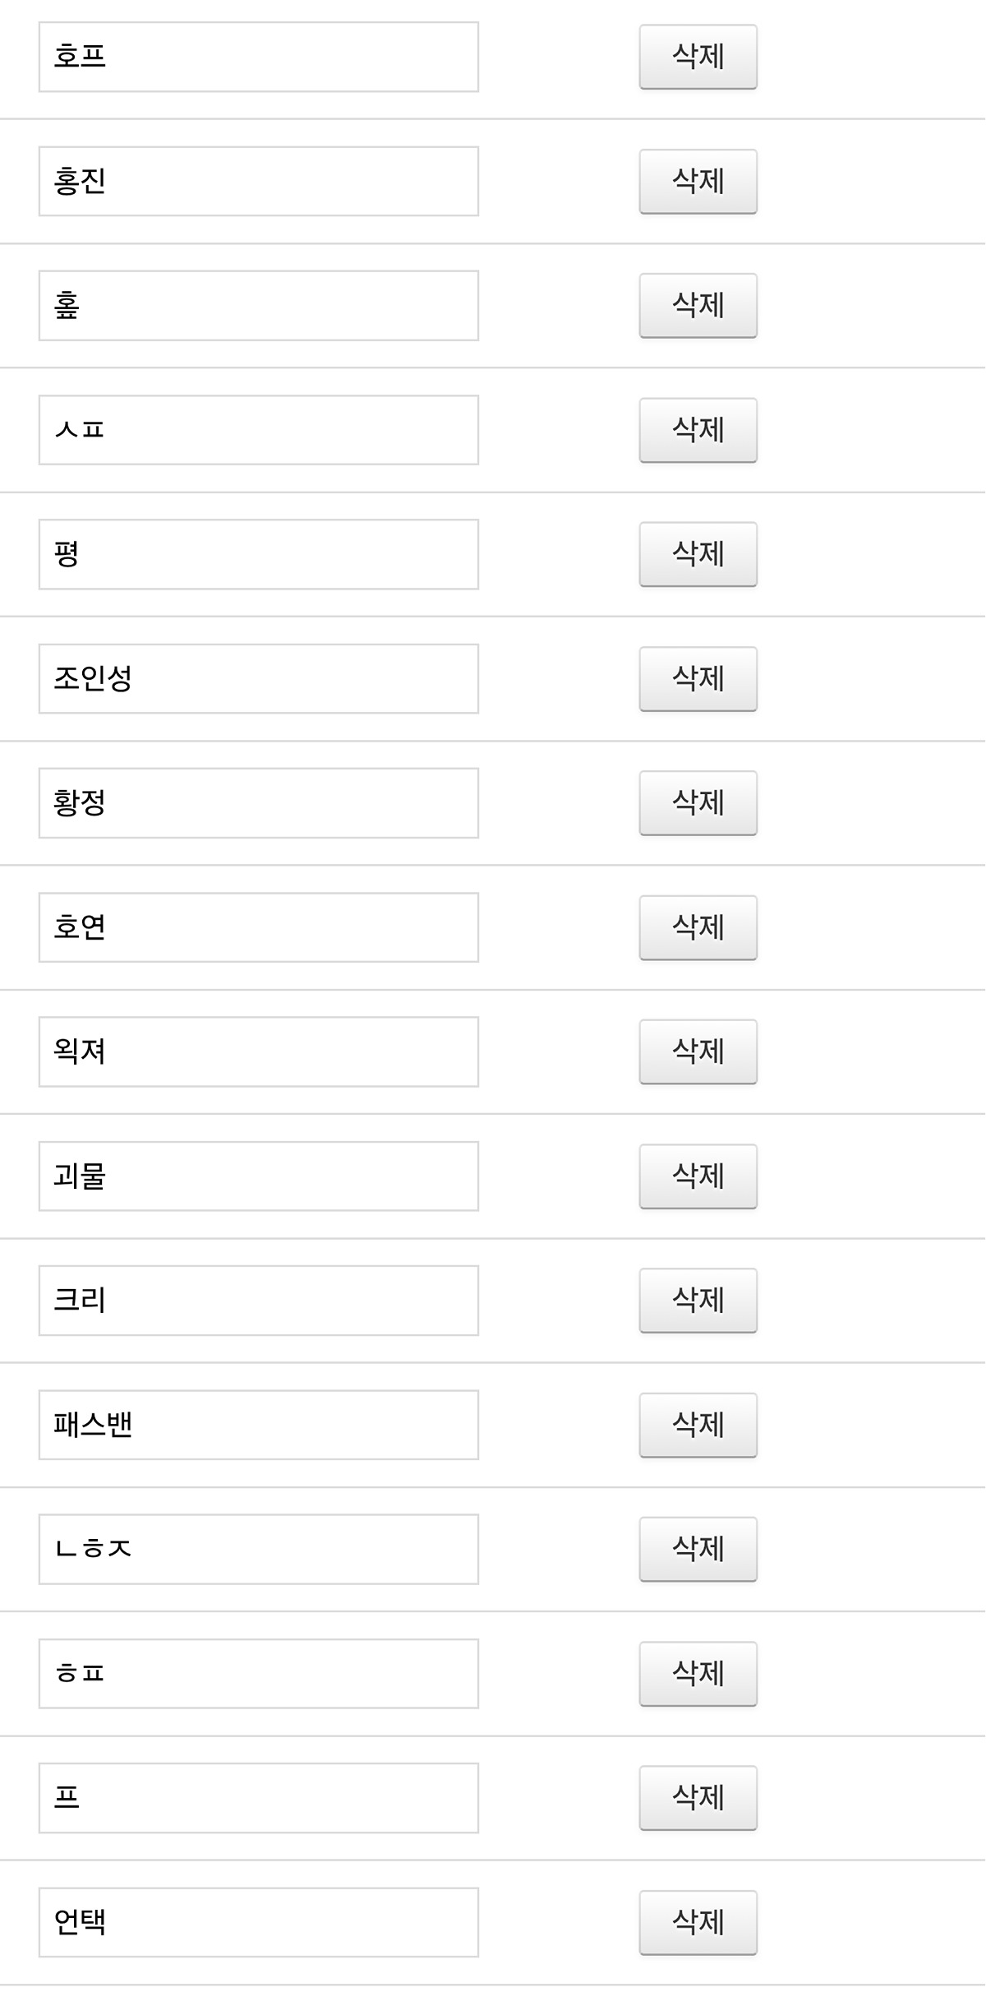Viewport: 986px width, 1992px height.
Task: Focus the ㅎㅍ input field
Action: pyautogui.click(x=259, y=1674)
